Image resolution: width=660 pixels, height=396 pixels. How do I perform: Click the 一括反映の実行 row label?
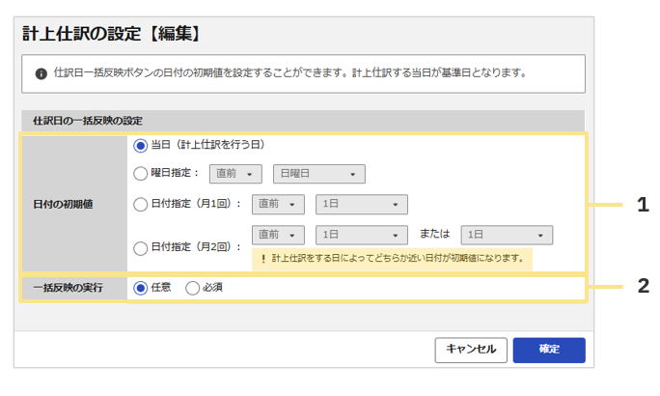pyautogui.click(x=68, y=288)
